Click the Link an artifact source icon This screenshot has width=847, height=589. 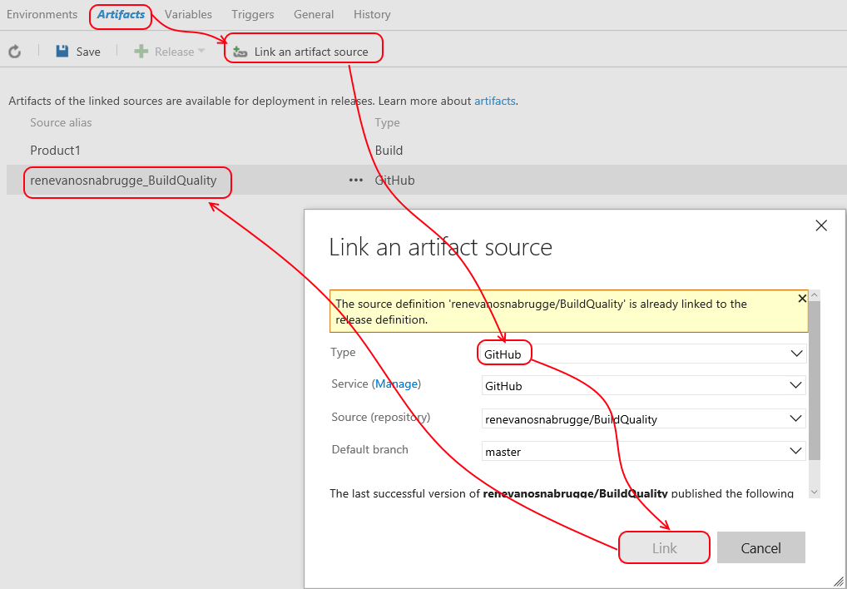240,52
